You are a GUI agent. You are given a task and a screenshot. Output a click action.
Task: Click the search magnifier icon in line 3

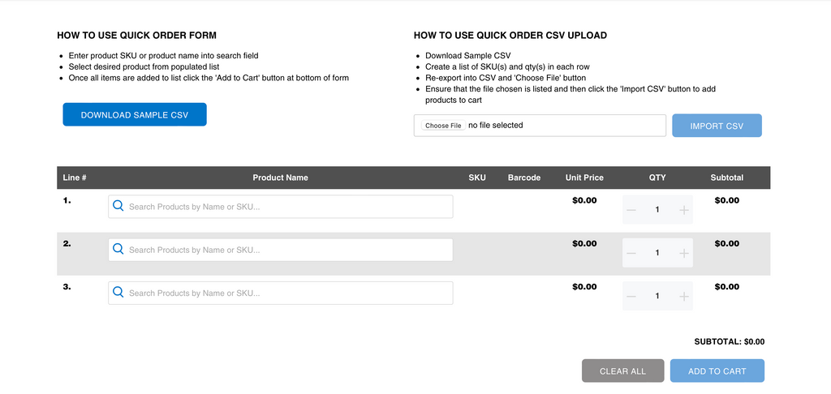(x=118, y=293)
